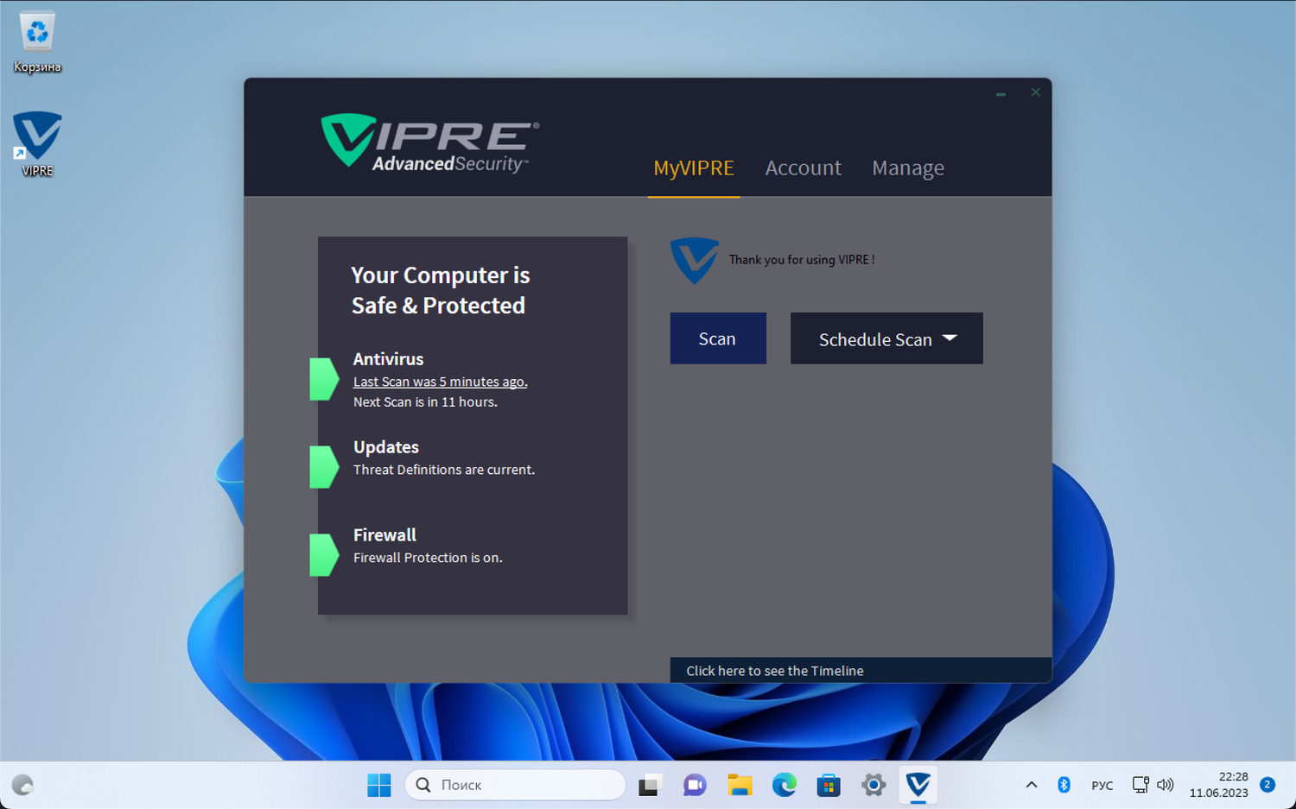Click 'Firewall Protection is on.' text
Image resolution: width=1296 pixels, height=809 pixels.
click(x=428, y=558)
